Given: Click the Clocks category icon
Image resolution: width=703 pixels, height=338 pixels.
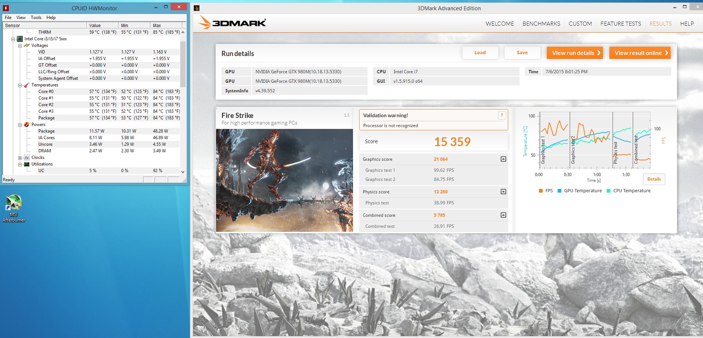Looking at the screenshot, I should [26, 157].
